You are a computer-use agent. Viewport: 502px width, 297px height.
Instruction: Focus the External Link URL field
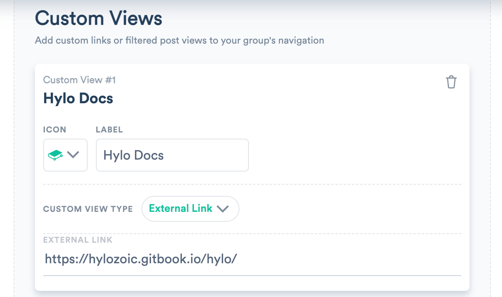coord(206,259)
